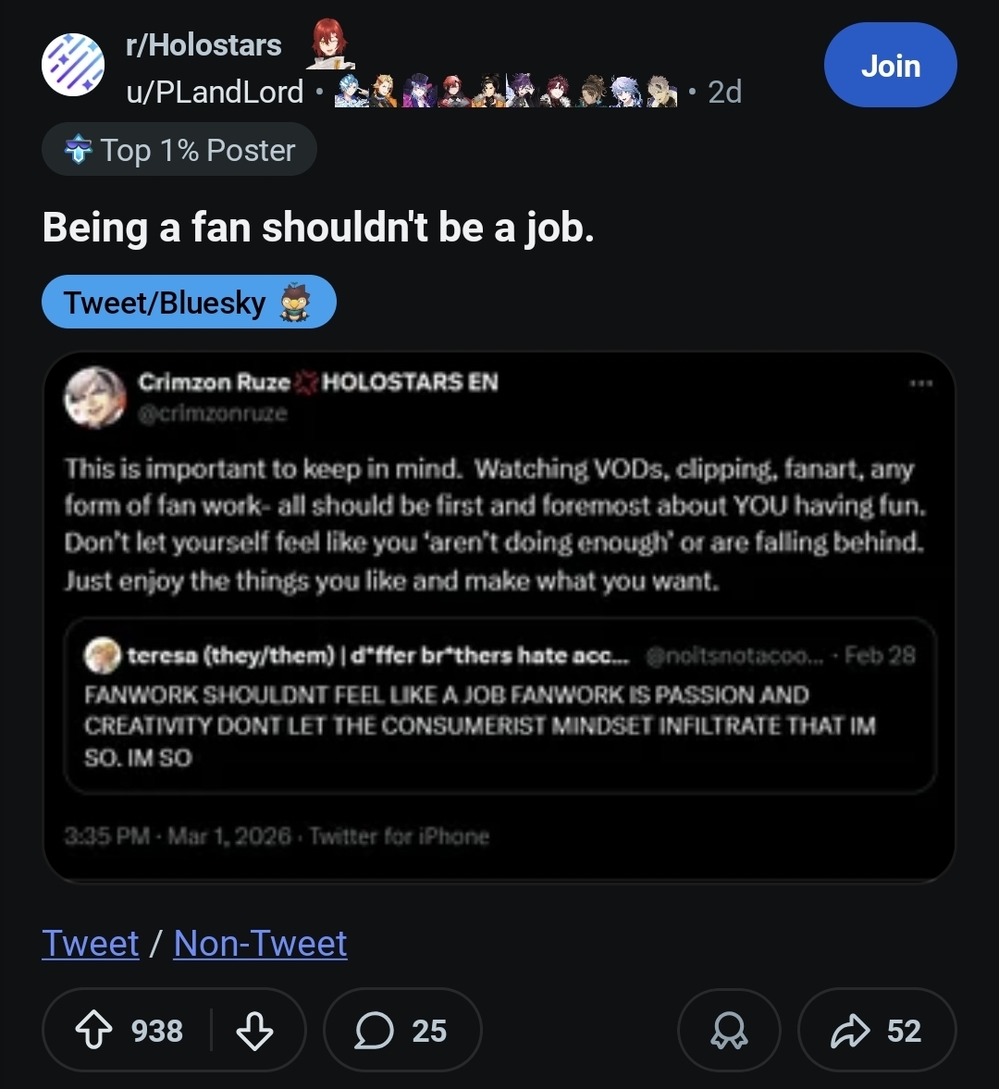Click teresa's quoted tweet avatar
This screenshot has width=999, height=1089.
(x=103, y=656)
